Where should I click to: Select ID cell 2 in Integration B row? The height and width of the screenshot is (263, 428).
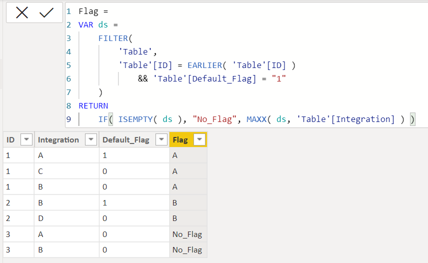pyautogui.click(x=18, y=202)
